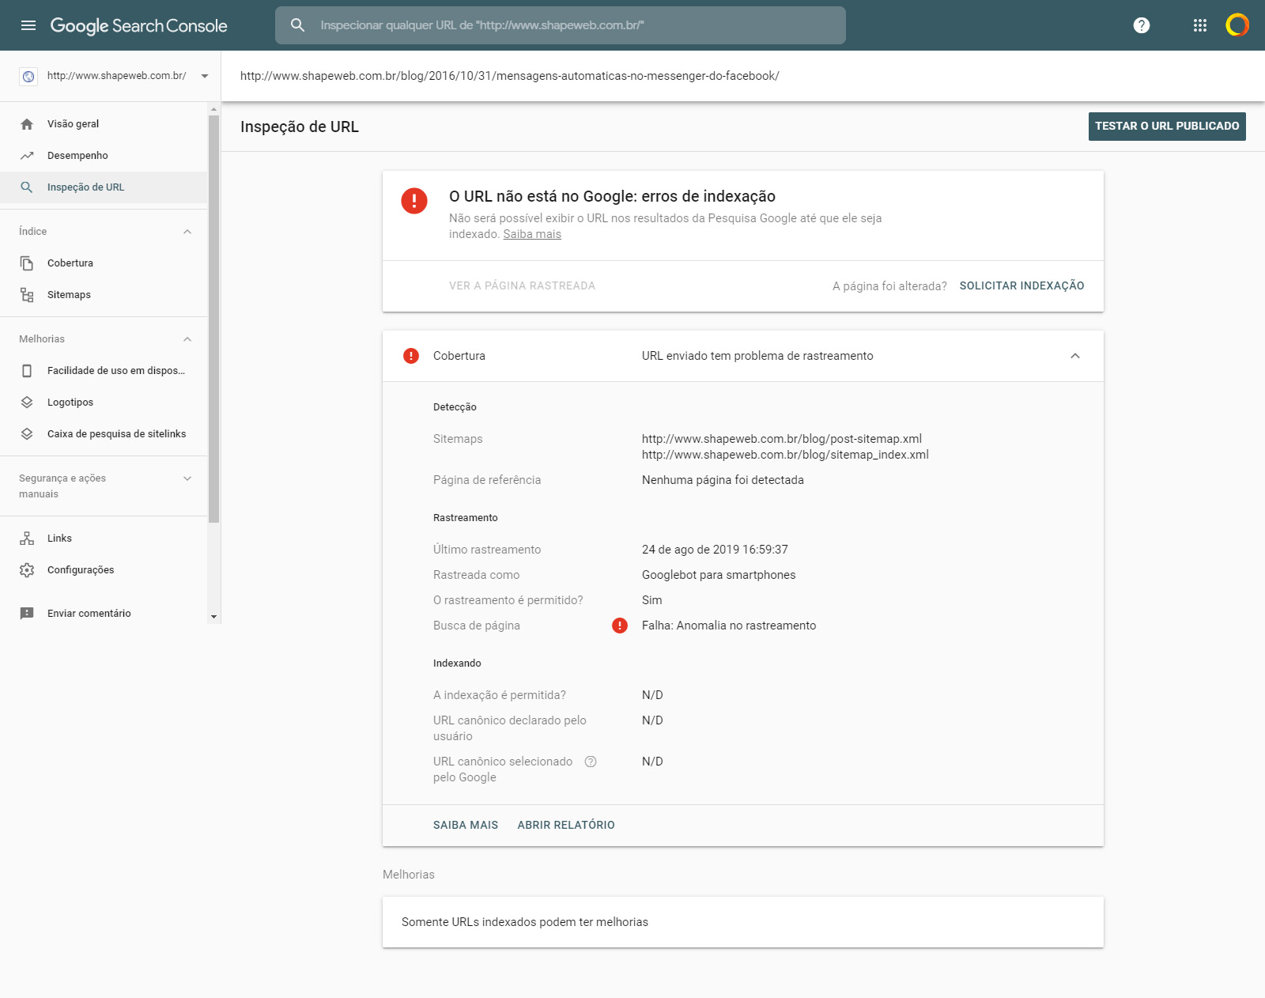Image resolution: width=1265 pixels, height=998 pixels.
Task: Click the mobile usability phone icon
Action: [x=27, y=371]
